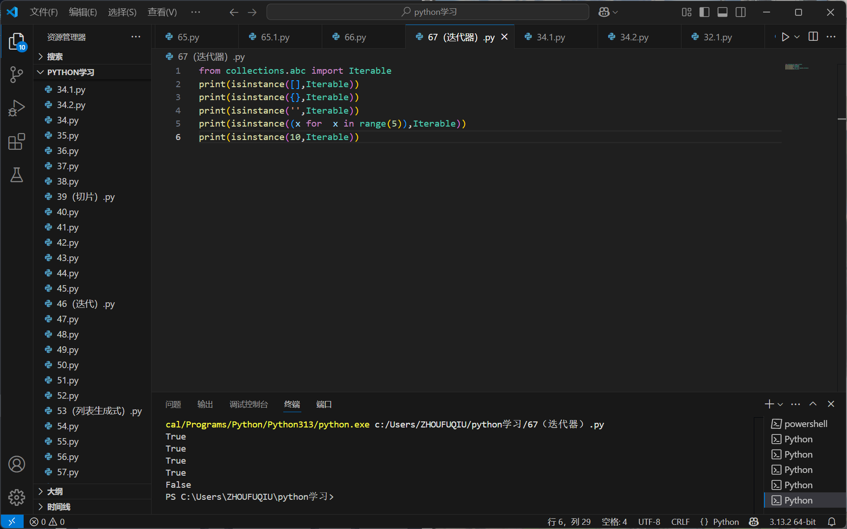Open the Testing flask view
Viewport: 847px width, 529px height.
(x=16, y=175)
